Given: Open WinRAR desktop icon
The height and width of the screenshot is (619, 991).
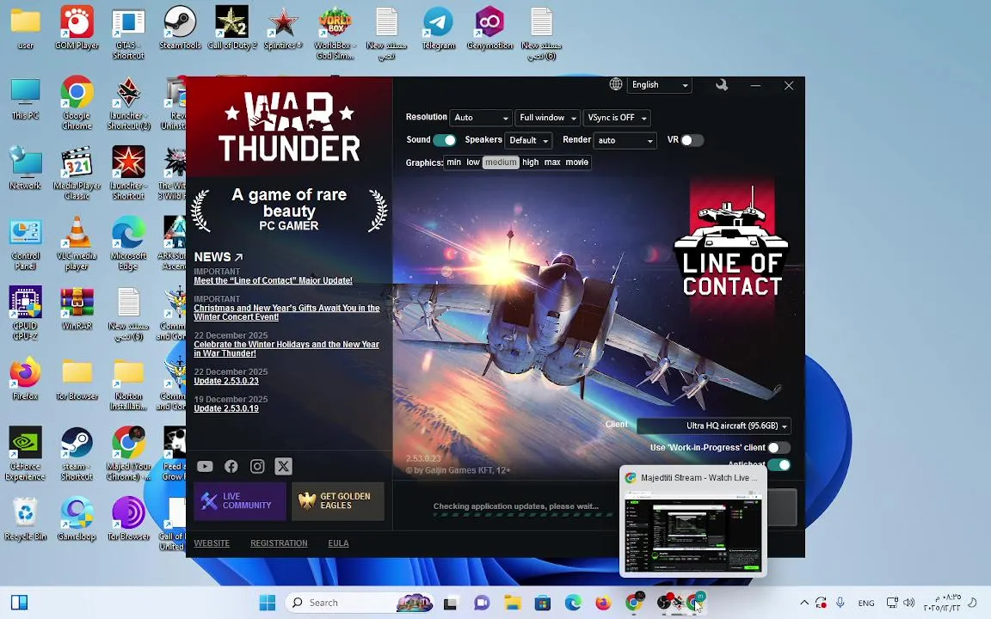Looking at the screenshot, I should (77, 309).
